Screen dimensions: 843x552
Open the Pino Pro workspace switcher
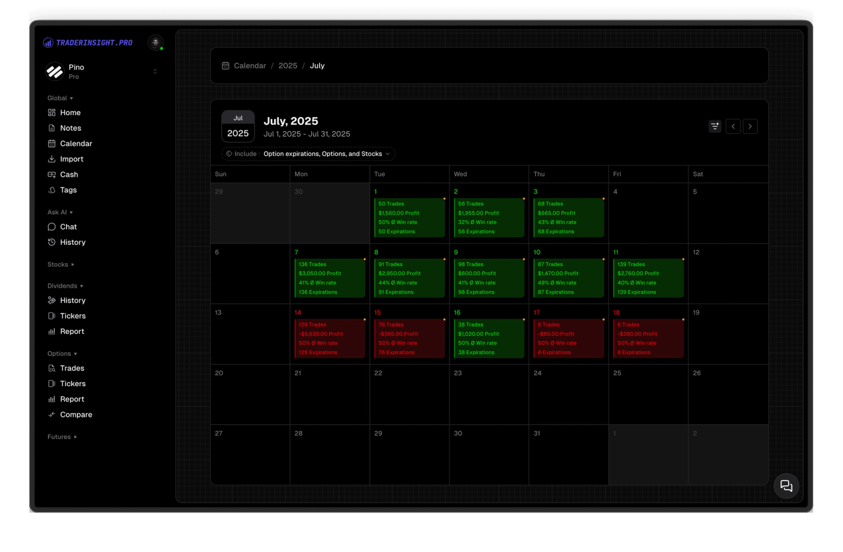tap(102, 71)
